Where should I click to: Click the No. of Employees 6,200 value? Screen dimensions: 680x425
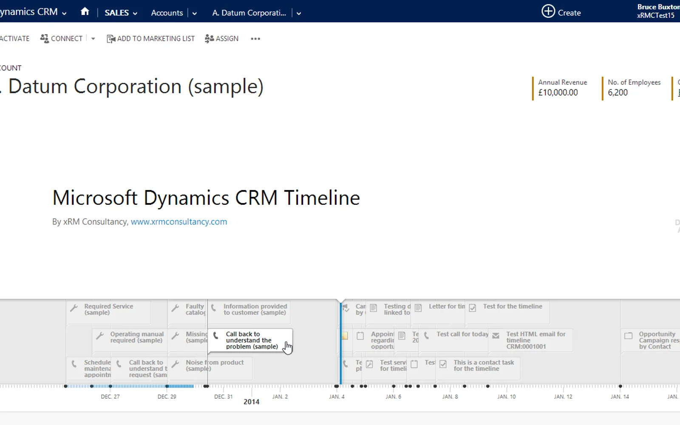618,93
